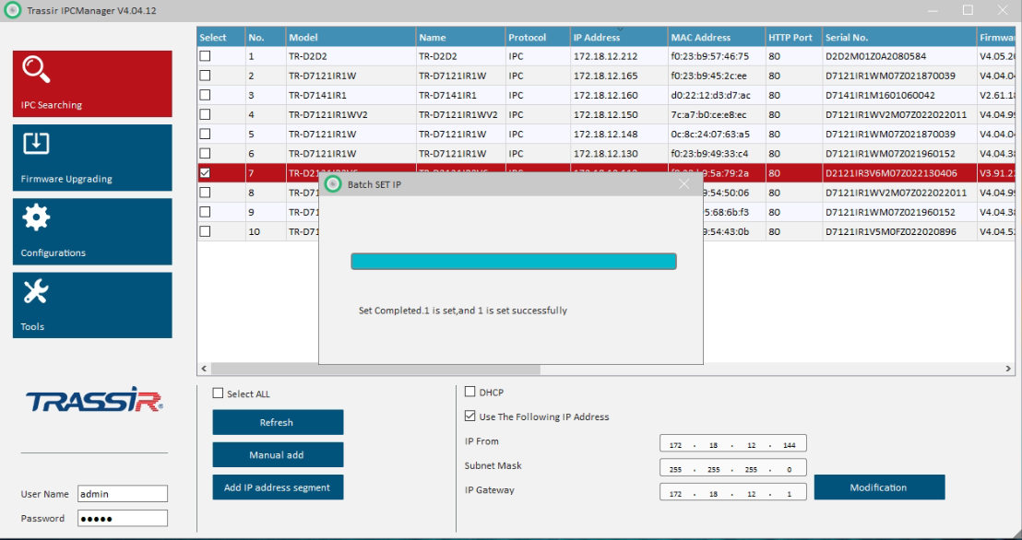This screenshot has height=540, width=1022.
Task: Check the checkbox for row 5
Action: point(206,135)
